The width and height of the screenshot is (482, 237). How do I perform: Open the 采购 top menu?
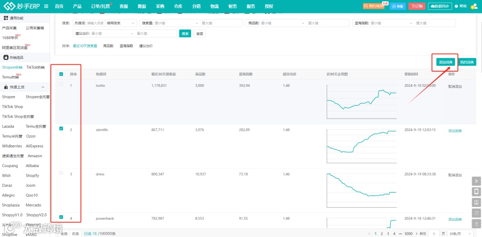click(160, 6)
